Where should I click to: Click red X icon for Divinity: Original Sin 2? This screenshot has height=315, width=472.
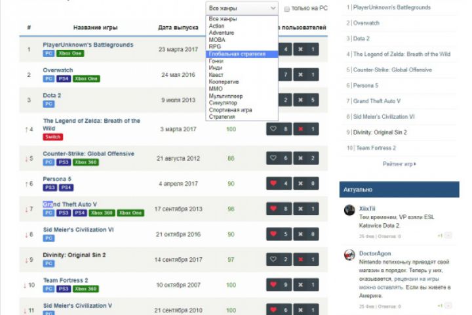300,259
